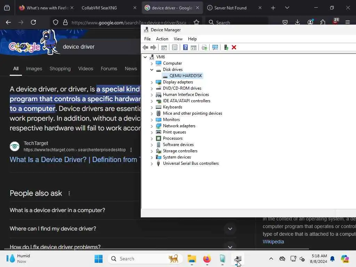
Task: Bookmark this page star icon
Action: [196, 22]
